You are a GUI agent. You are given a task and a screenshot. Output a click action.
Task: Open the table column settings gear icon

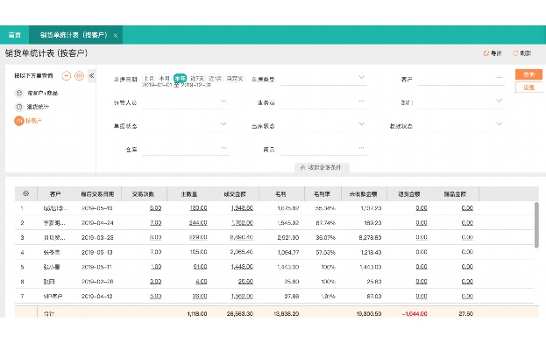(25, 193)
